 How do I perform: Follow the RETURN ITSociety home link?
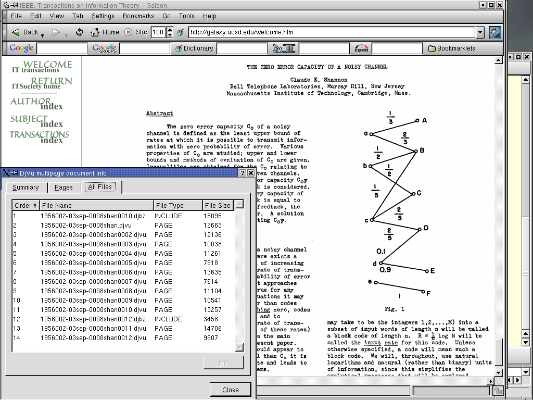pyautogui.click(x=42, y=83)
